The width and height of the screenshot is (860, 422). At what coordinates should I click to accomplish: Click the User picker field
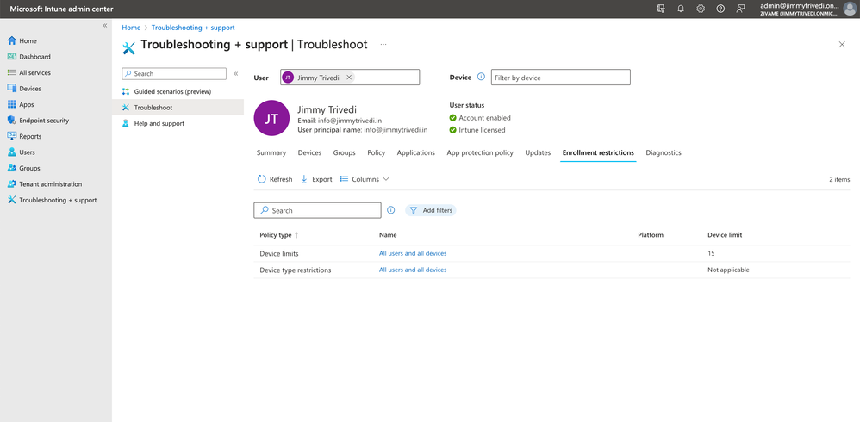click(350, 78)
